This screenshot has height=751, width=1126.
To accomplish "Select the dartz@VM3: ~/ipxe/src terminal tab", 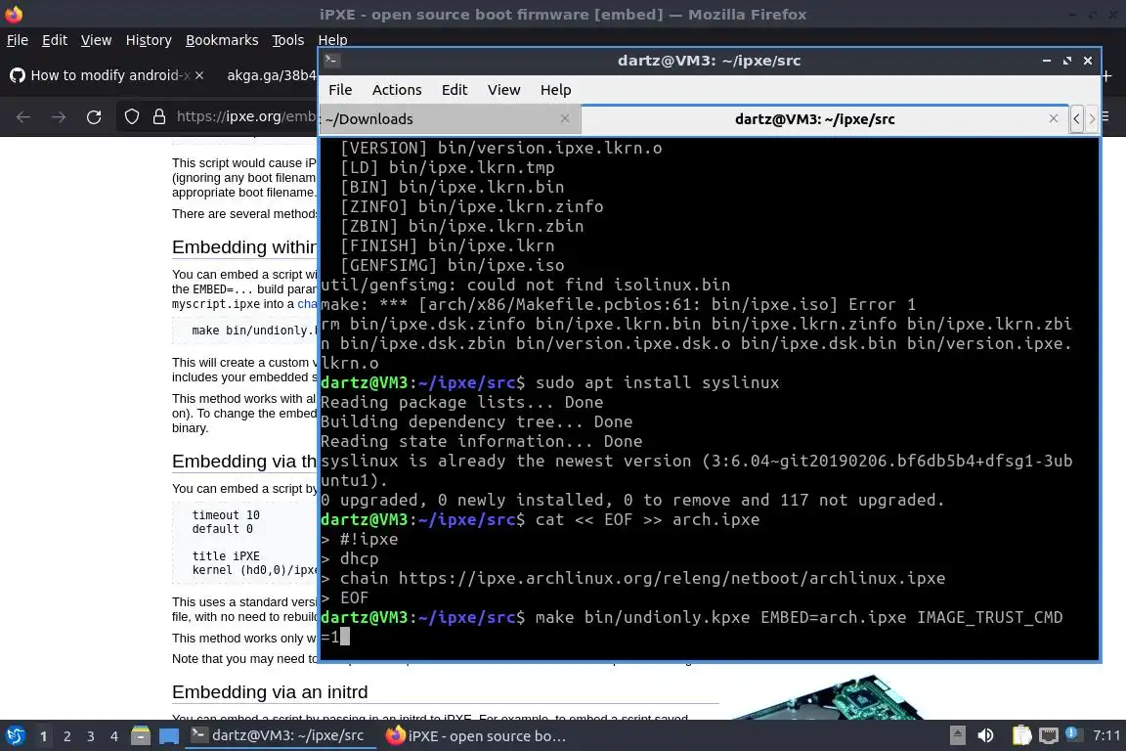I will pyautogui.click(x=824, y=119).
